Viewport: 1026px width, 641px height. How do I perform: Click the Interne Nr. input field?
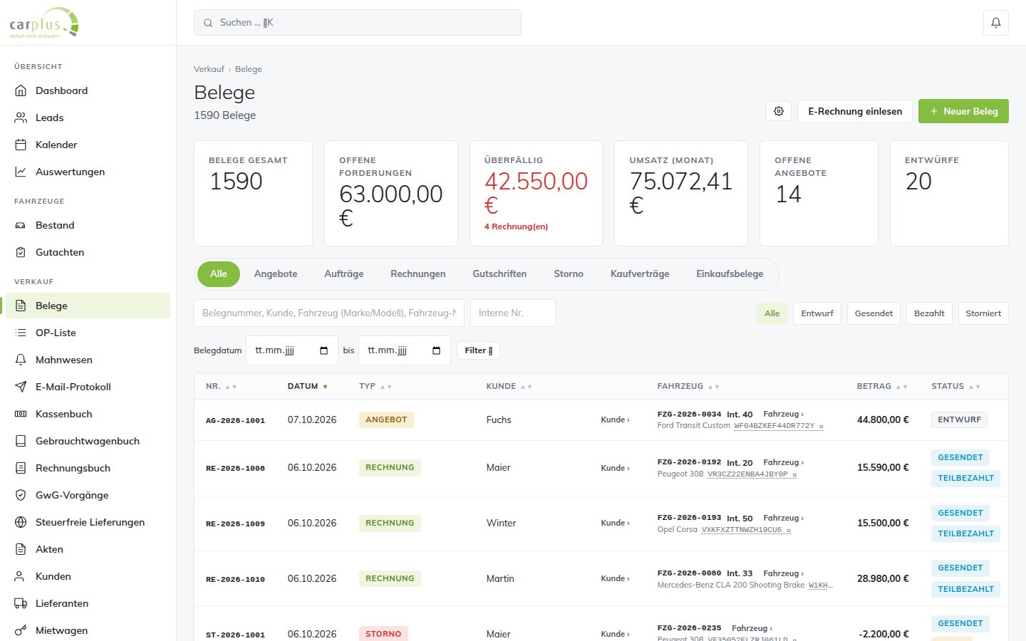pos(513,313)
